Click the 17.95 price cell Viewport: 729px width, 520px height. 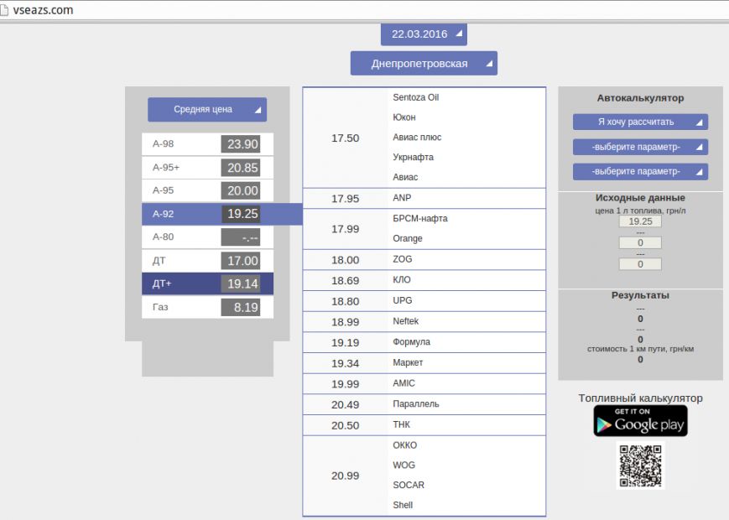(345, 199)
